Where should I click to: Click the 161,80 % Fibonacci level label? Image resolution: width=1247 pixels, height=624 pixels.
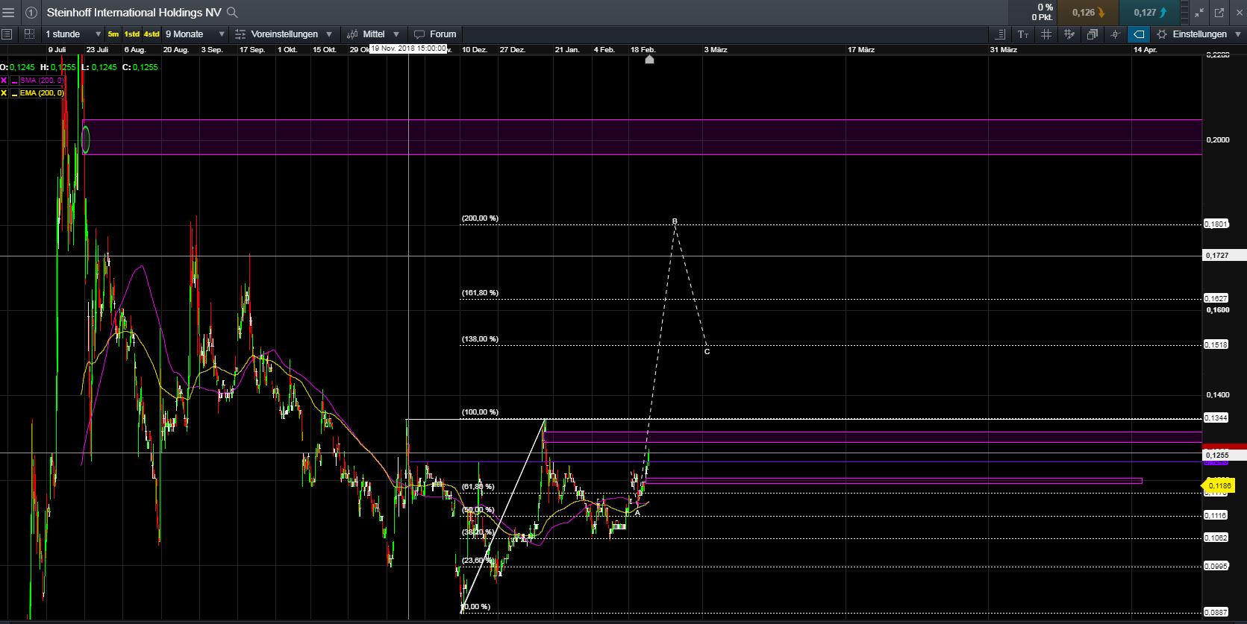pyautogui.click(x=480, y=293)
